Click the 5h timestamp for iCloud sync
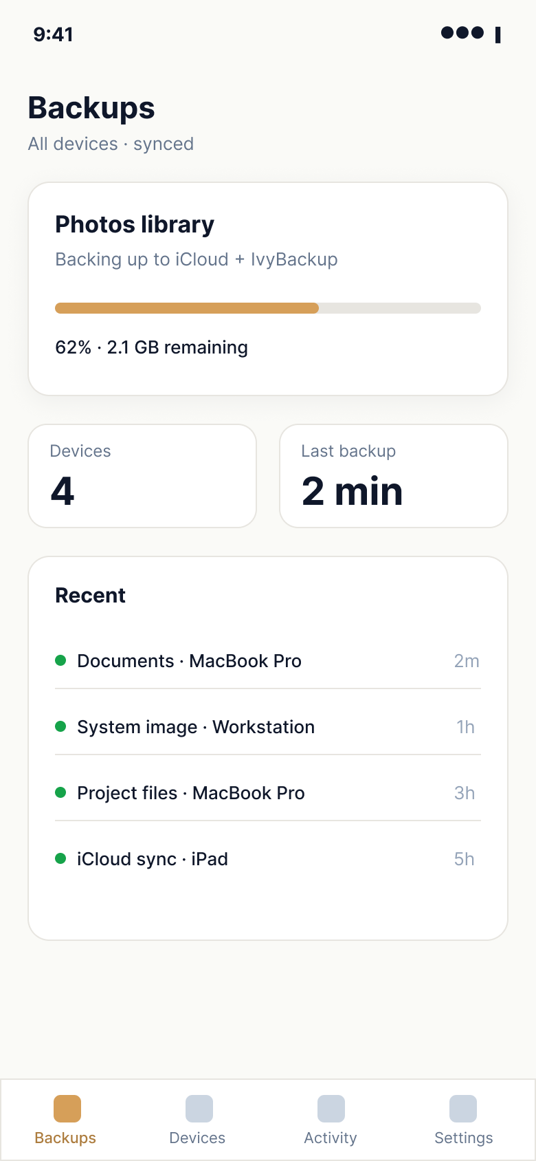 (x=465, y=859)
